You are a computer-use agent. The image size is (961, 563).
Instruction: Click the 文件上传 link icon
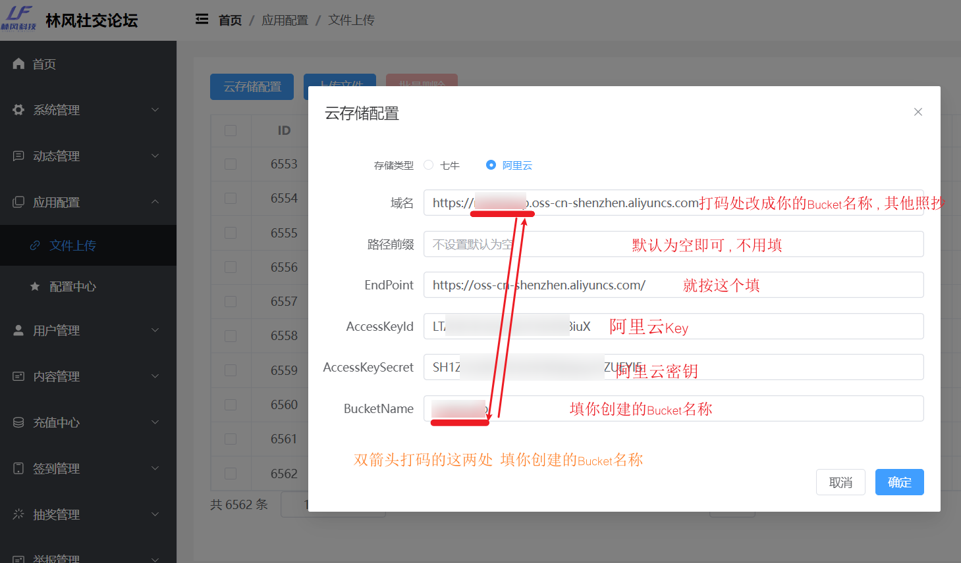(35, 245)
